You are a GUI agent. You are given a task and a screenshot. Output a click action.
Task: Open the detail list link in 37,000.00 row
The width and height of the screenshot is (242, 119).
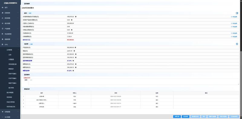[234, 33]
